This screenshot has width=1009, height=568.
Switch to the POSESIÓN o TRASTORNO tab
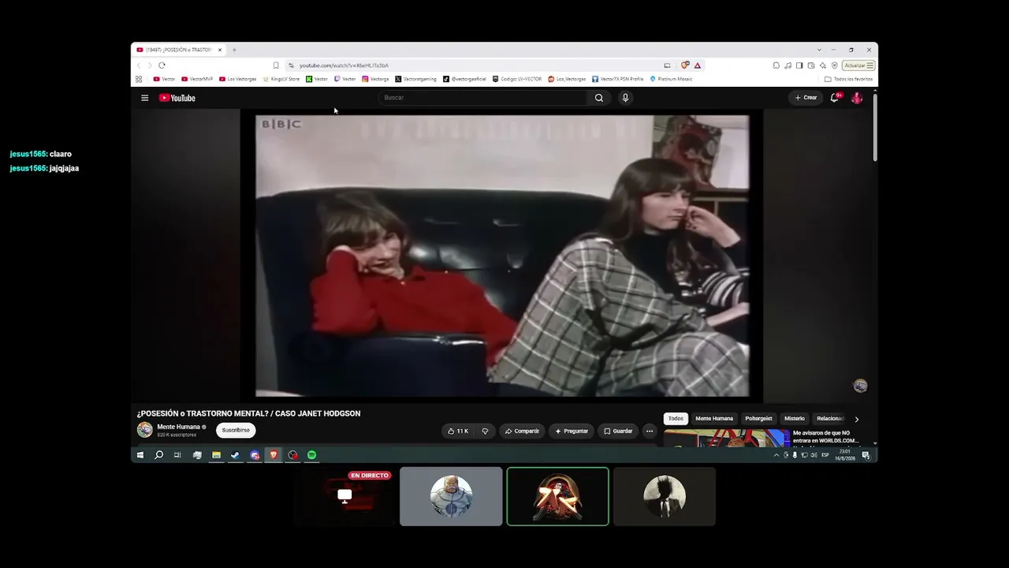(180, 50)
